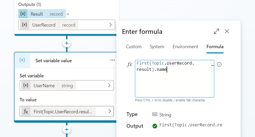Open the UserName string variable chevron

[109, 85]
